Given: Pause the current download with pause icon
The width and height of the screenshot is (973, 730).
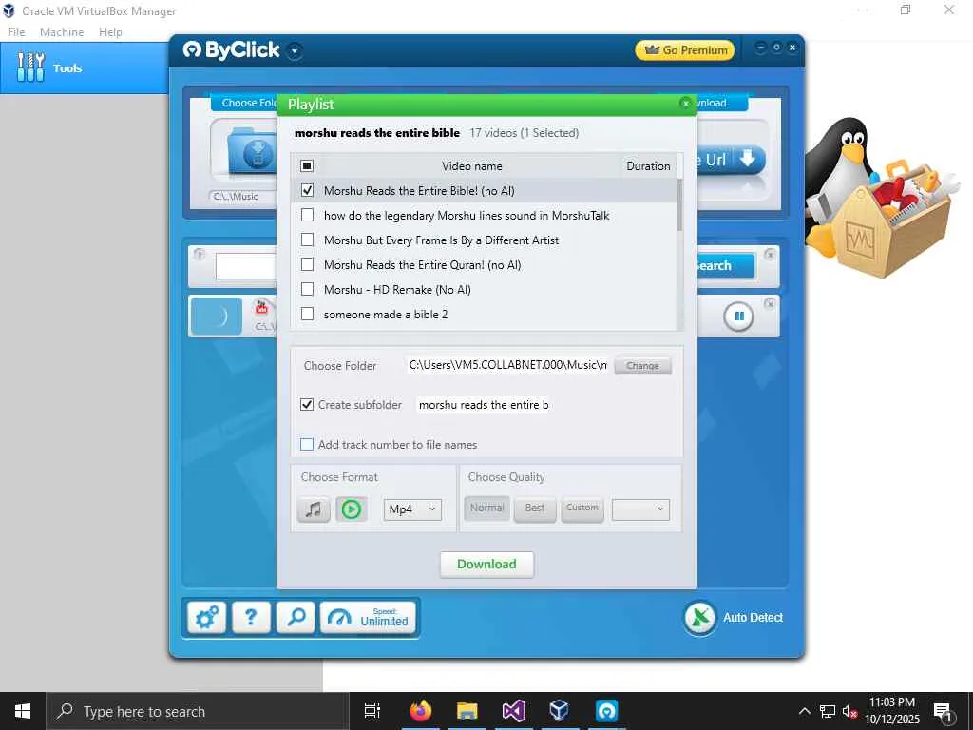Looking at the screenshot, I should (738, 316).
